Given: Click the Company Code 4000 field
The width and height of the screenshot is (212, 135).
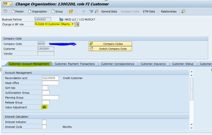Looking at the screenshot, I should (41, 44).
